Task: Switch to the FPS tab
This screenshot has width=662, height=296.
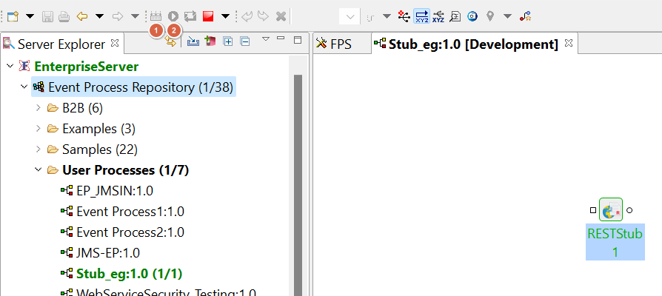Action: [334, 44]
